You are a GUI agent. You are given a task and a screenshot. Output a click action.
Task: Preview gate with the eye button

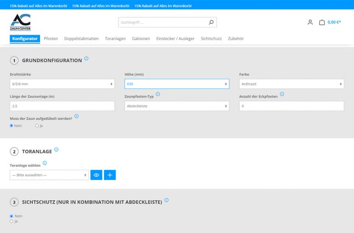[96, 175]
